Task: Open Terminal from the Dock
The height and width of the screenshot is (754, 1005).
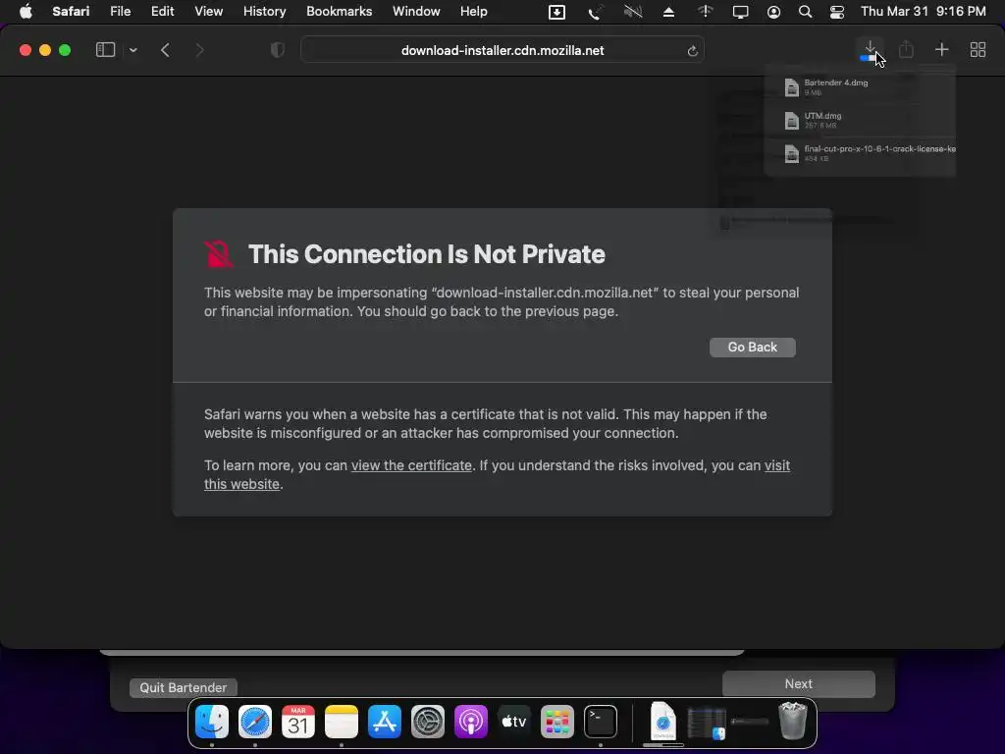Action: click(601, 722)
